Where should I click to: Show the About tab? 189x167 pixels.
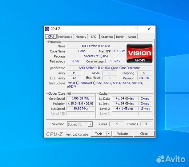click(x=132, y=37)
